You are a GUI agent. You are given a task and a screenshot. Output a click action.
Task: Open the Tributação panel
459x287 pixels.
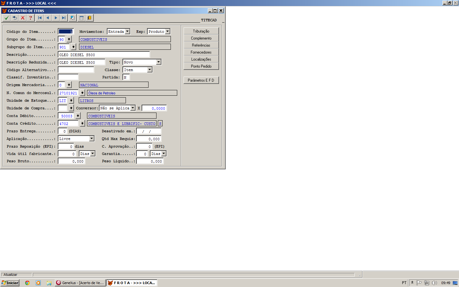(x=201, y=31)
